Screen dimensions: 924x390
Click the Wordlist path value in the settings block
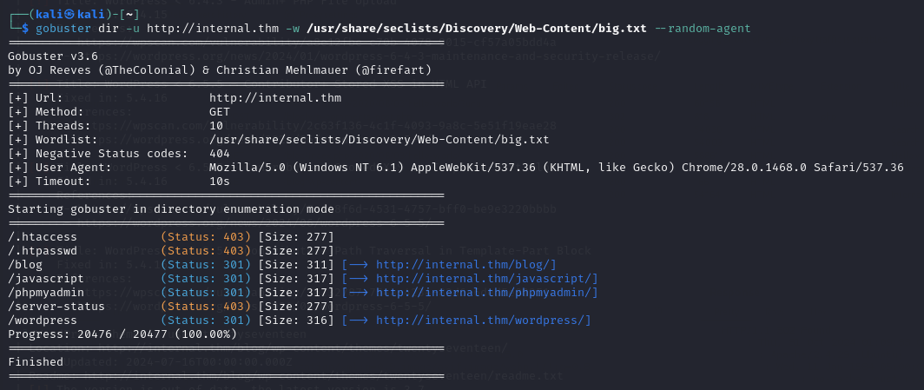click(379, 140)
